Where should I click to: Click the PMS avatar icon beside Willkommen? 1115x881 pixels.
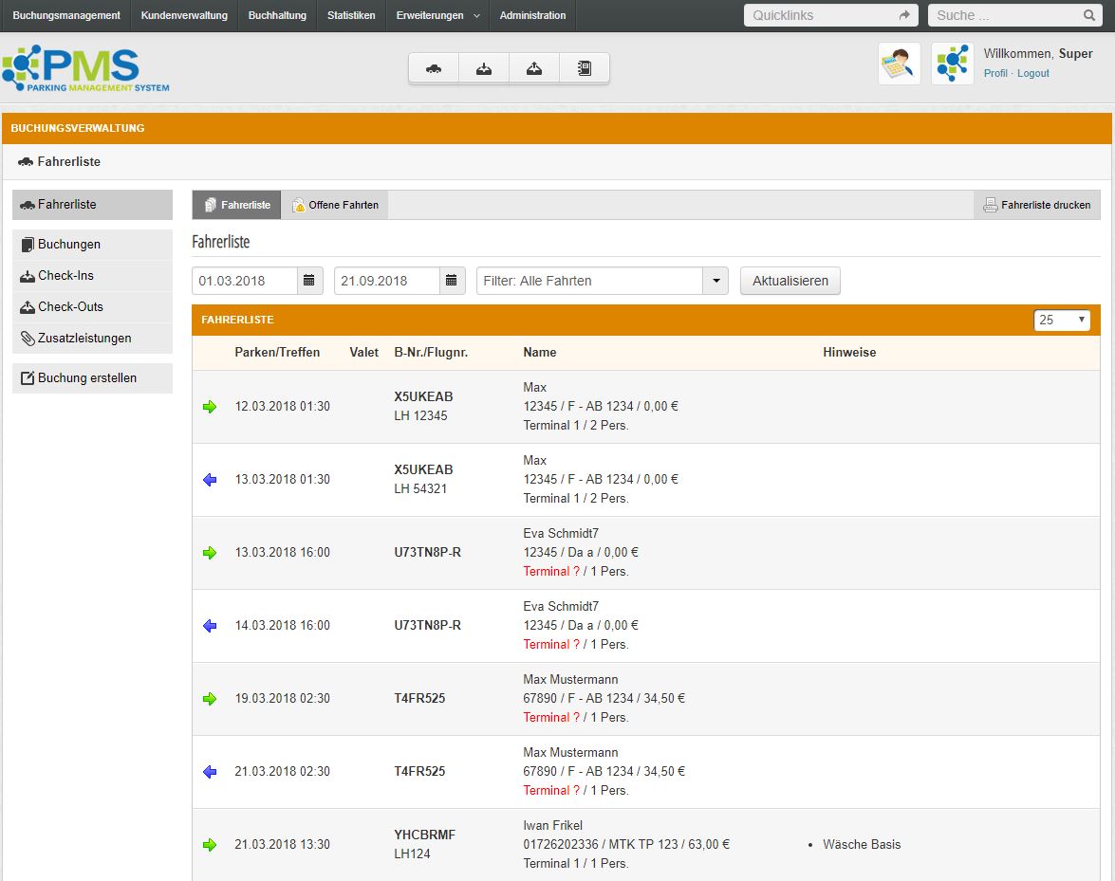click(952, 64)
